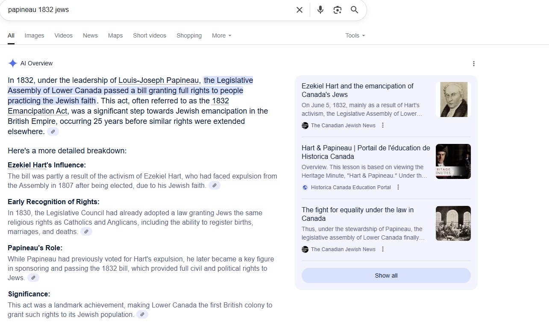Viewport: 549px width, 328px height.
Task: Switch to the Images tab
Action: point(34,35)
